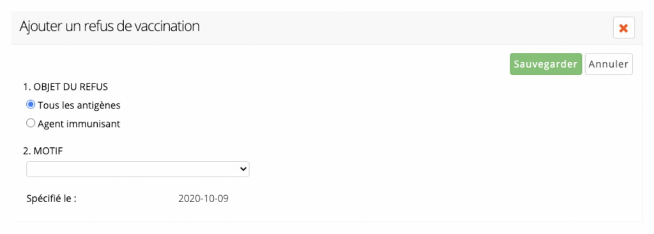Select the Tous les antigènes radio button
Image resolution: width=654 pixels, height=234 pixels.
(x=31, y=105)
